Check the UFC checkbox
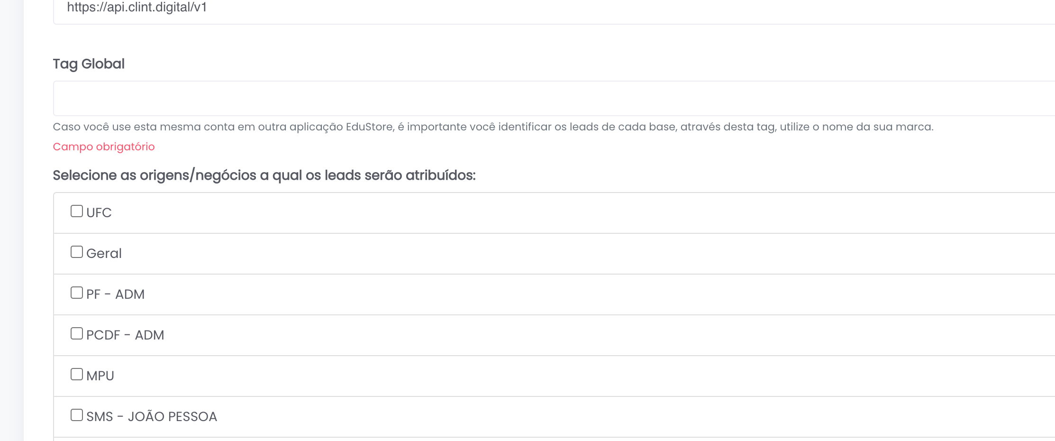 (x=76, y=211)
